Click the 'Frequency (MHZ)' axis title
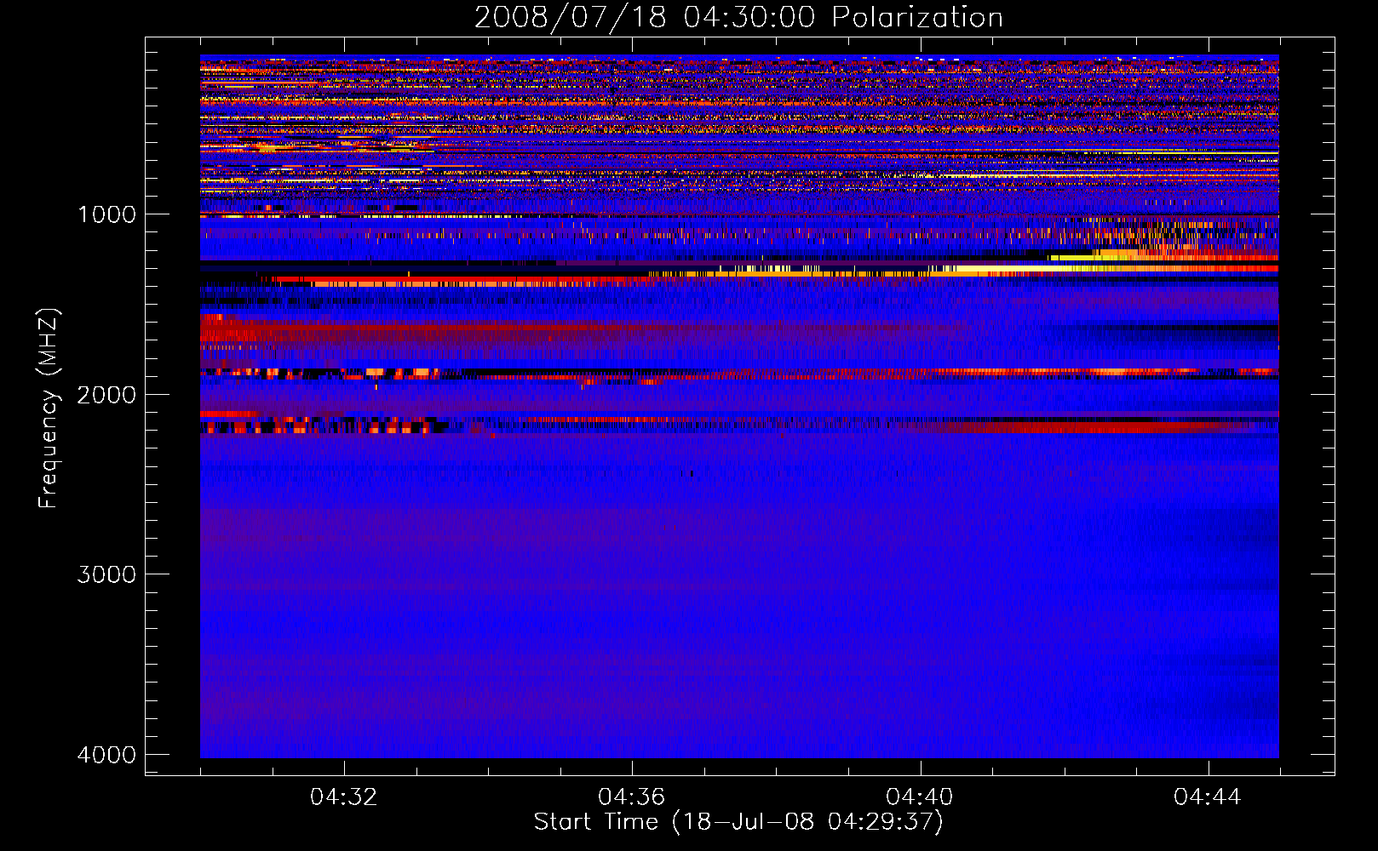 click(x=49, y=408)
